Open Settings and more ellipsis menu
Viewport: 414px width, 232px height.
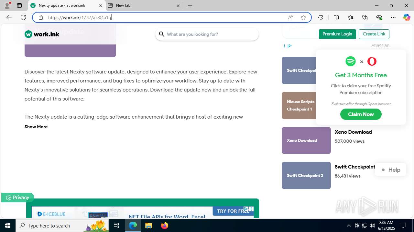393,17
